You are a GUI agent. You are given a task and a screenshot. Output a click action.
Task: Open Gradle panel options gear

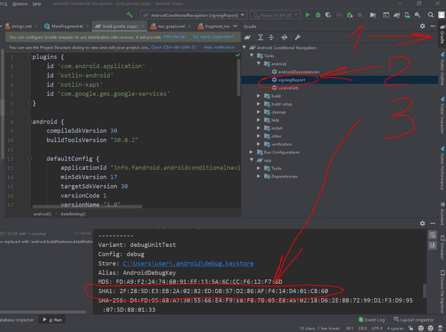click(423, 26)
